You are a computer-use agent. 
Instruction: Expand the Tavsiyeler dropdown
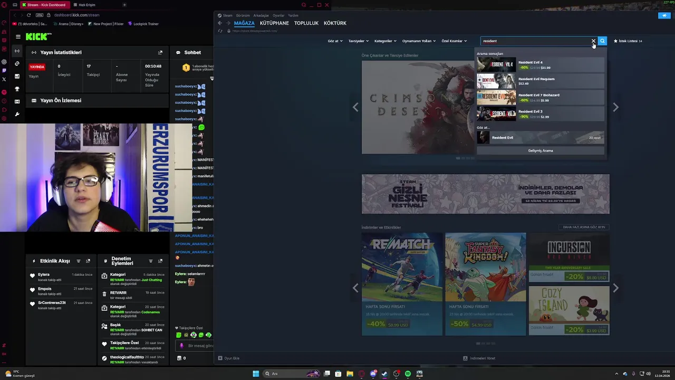pyautogui.click(x=359, y=41)
